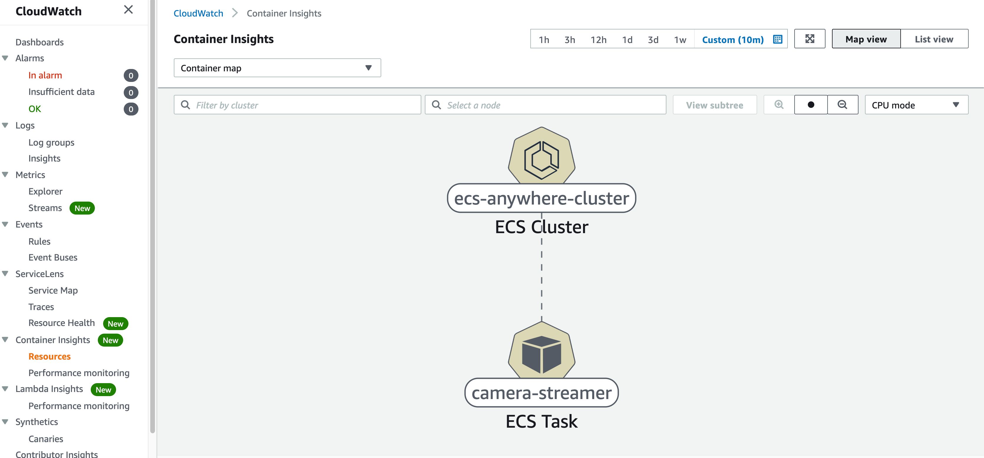Screen dimensions: 984x458
Task: Click the CloudWatch breadcrumb link
Action: click(x=198, y=13)
